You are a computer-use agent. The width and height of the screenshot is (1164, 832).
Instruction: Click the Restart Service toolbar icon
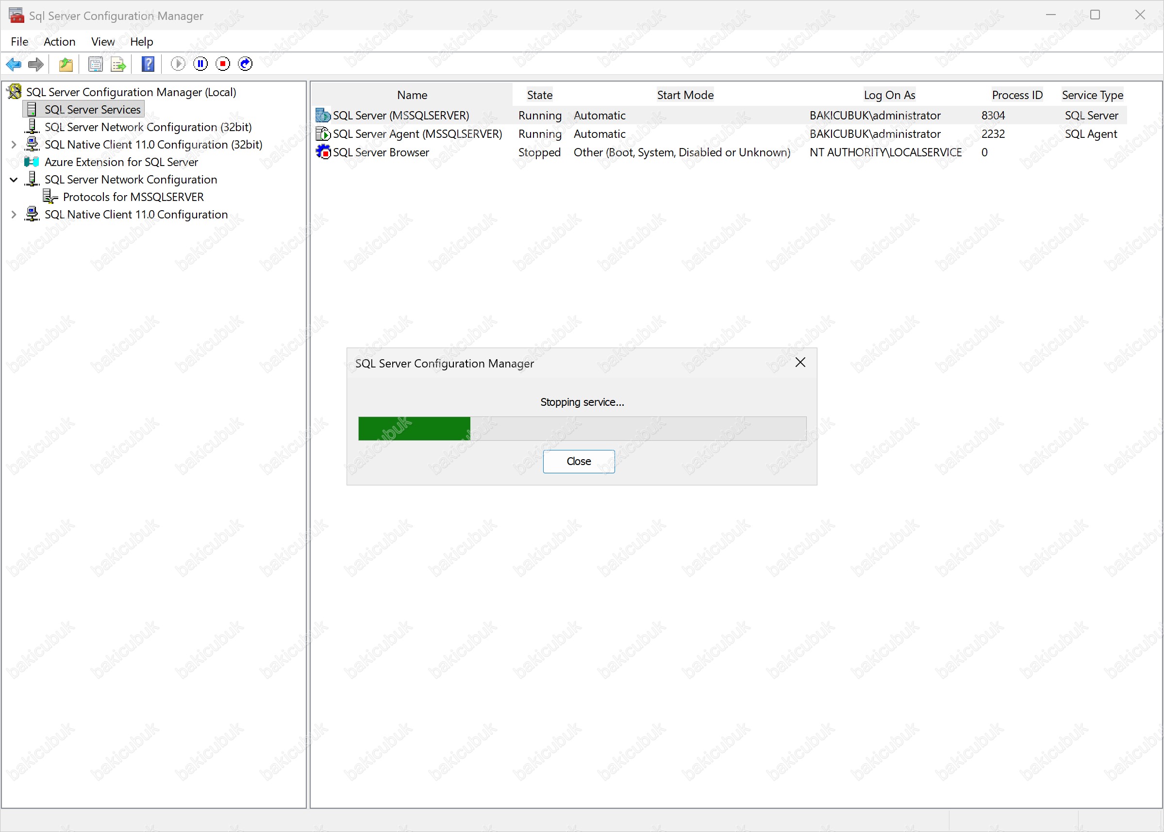pyautogui.click(x=246, y=64)
